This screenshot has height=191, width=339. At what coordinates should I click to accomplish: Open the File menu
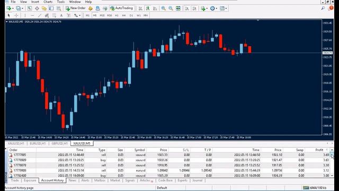pyautogui.click(x=13, y=2)
